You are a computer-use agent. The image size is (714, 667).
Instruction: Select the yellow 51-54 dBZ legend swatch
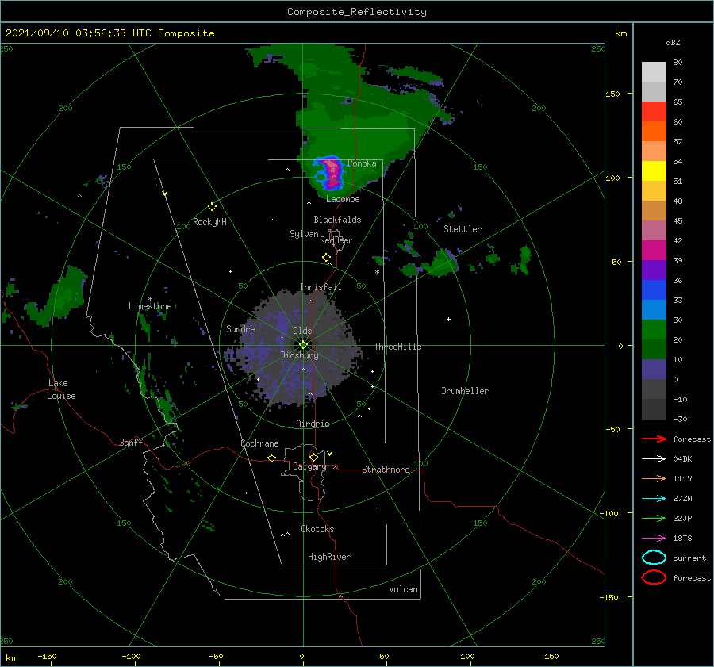[654, 171]
